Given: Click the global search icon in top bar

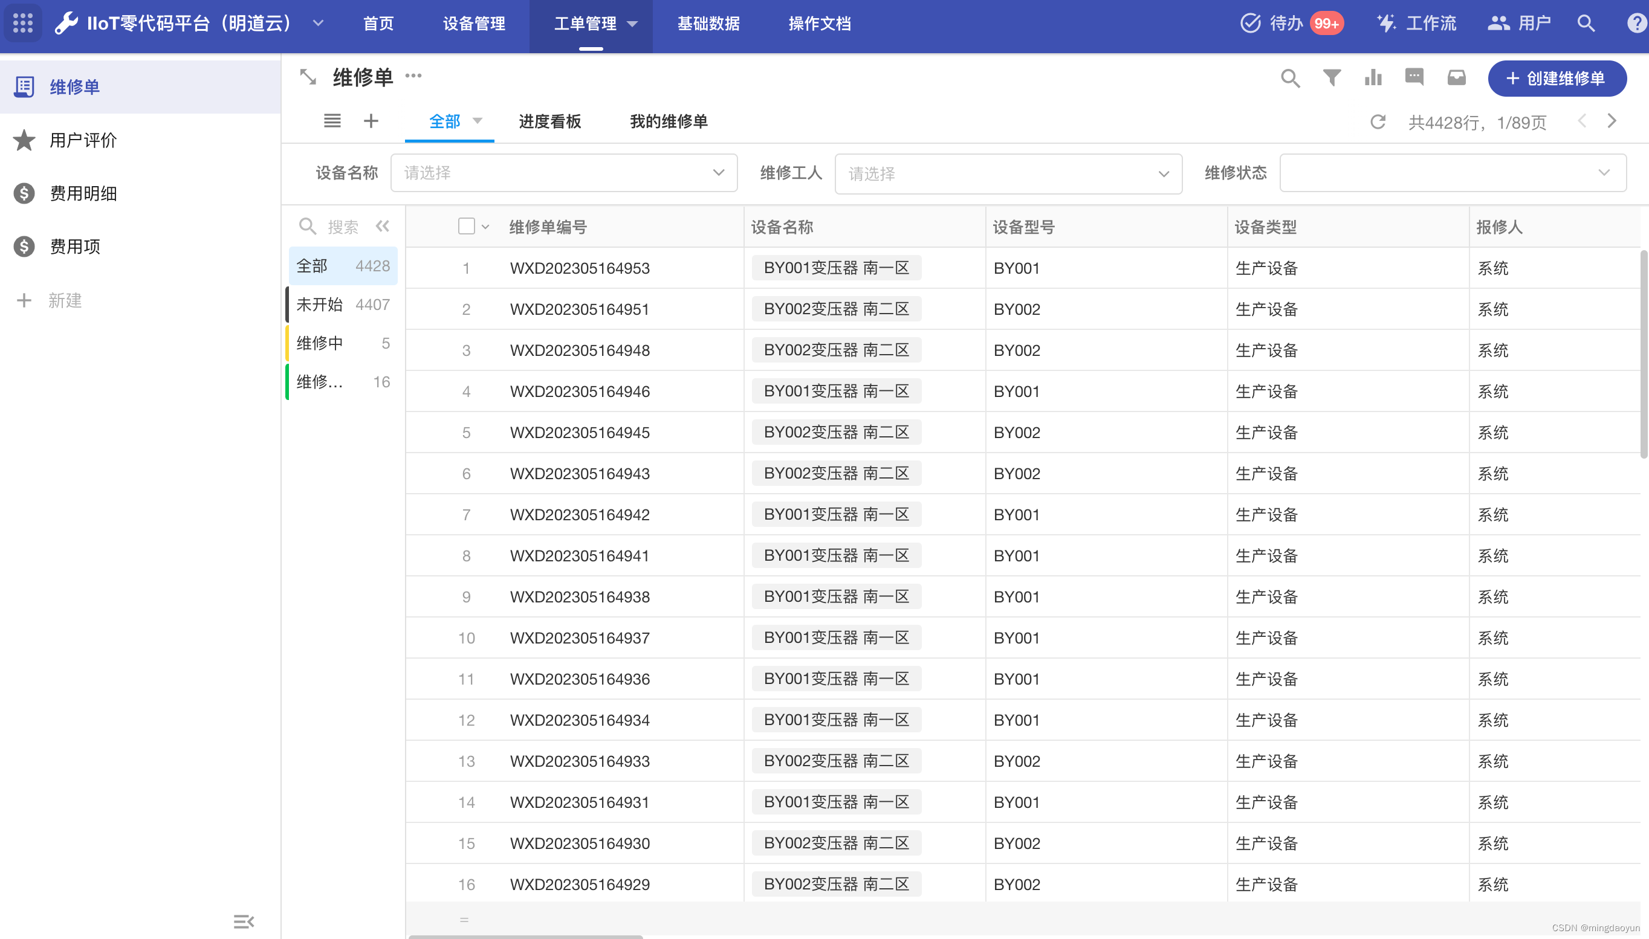Looking at the screenshot, I should click(x=1586, y=24).
